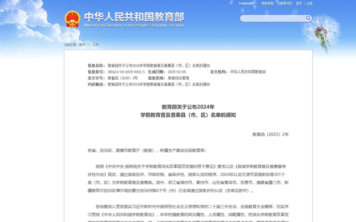Click the 发文机构 value in metadata
This screenshot has height=222, width=356.
pyautogui.click(x=248, y=72)
